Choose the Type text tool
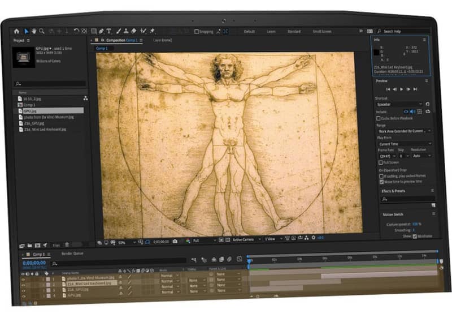The width and height of the screenshot is (452, 318). pyautogui.click(x=109, y=31)
